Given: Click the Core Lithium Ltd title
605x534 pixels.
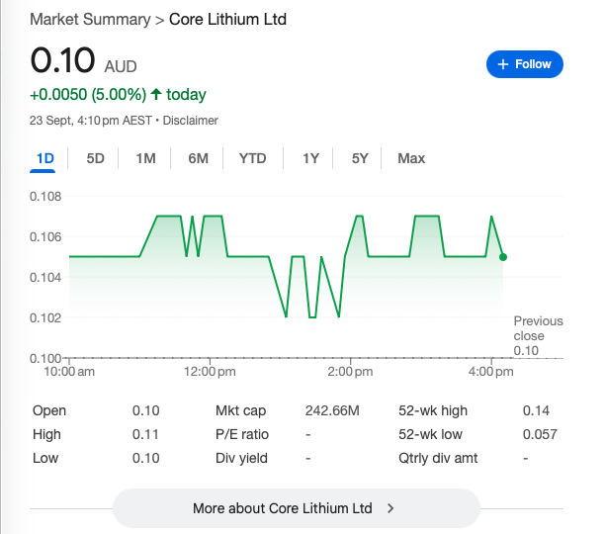Looking at the screenshot, I should pyautogui.click(x=227, y=20).
